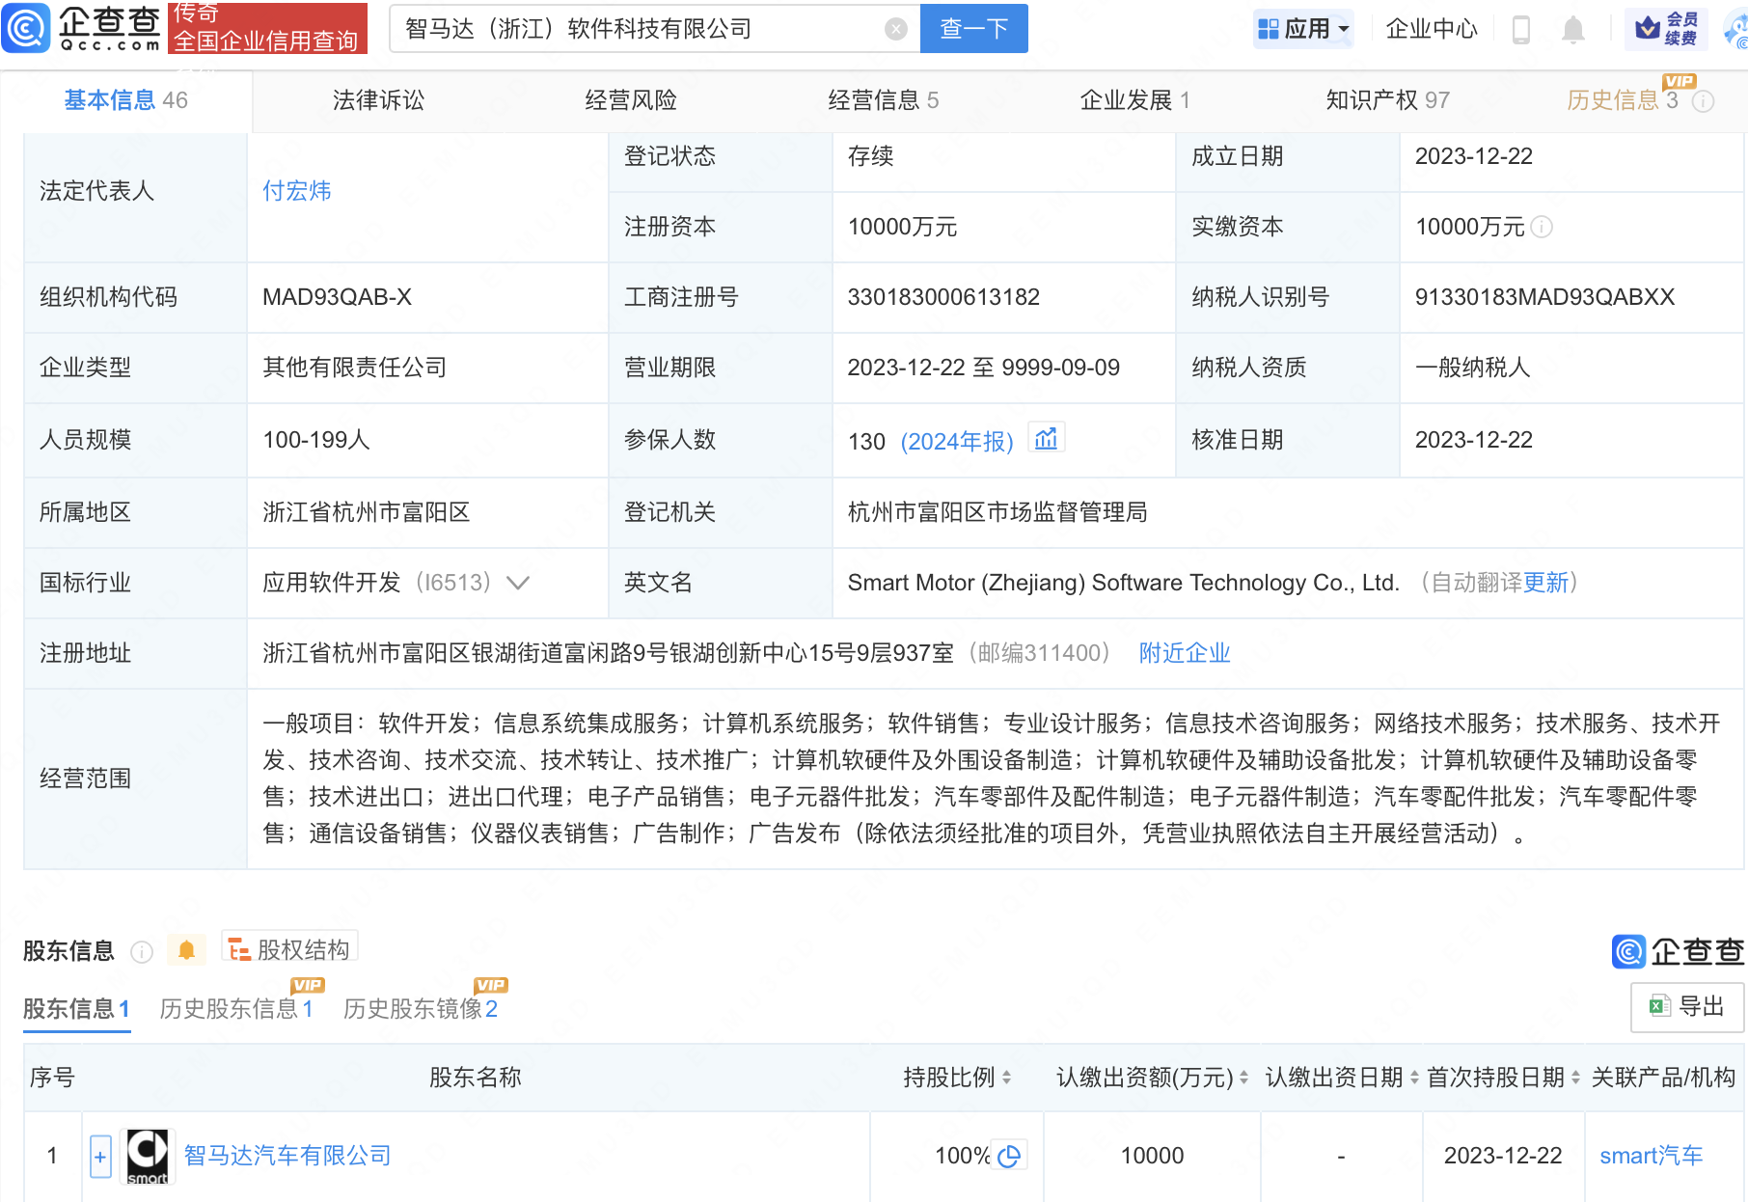This screenshot has height=1202, width=1748.
Task: Expand the 应用软件开发 industry chevron
Action: (x=518, y=583)
